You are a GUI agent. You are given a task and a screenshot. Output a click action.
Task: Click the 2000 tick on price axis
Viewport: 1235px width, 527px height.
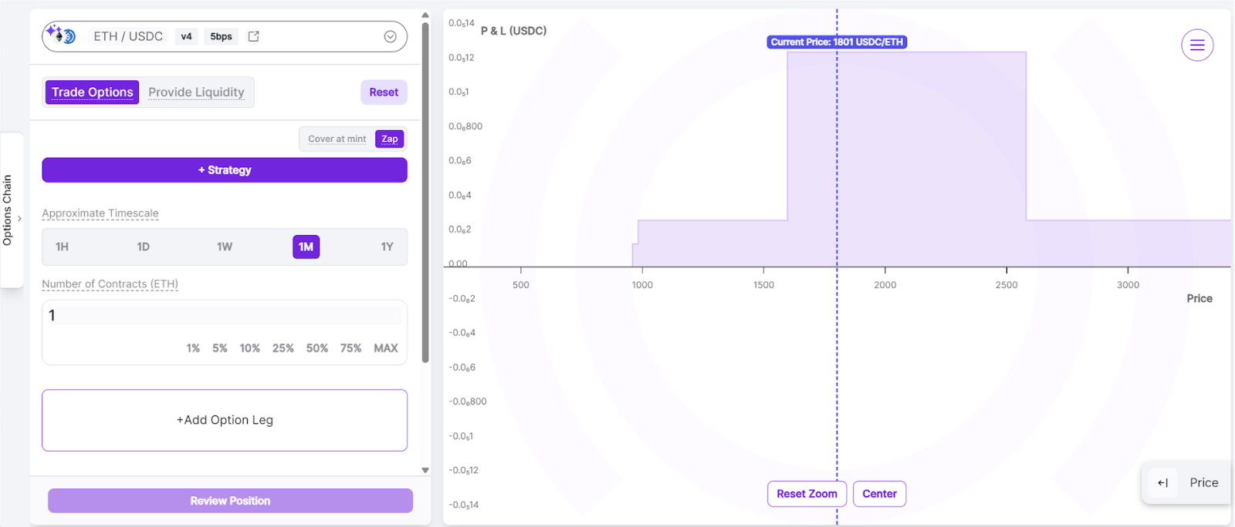(x=885, y=284)
